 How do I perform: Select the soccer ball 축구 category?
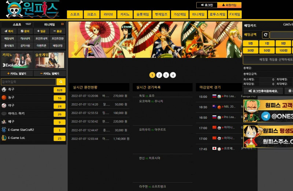click(33, 90)
